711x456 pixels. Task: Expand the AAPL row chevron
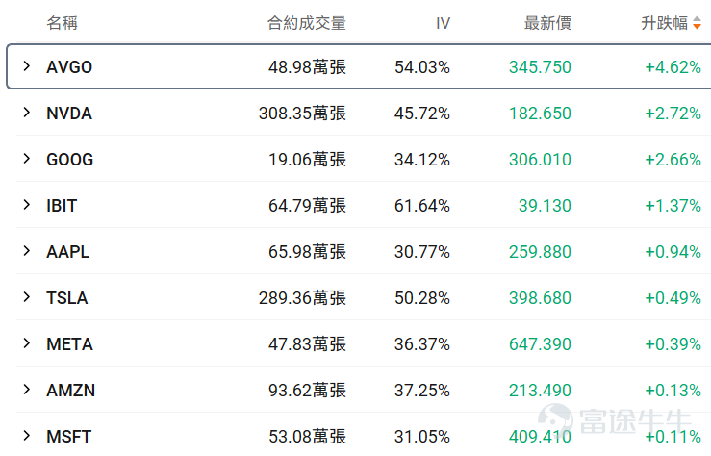click(27, 251)
